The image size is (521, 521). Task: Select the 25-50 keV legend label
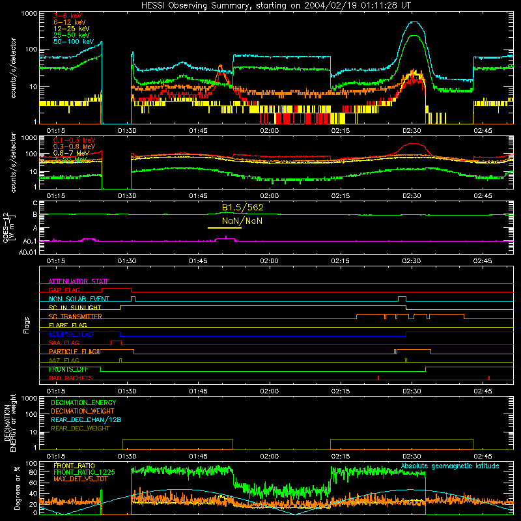pyautogui.click(x=72, y=35)
